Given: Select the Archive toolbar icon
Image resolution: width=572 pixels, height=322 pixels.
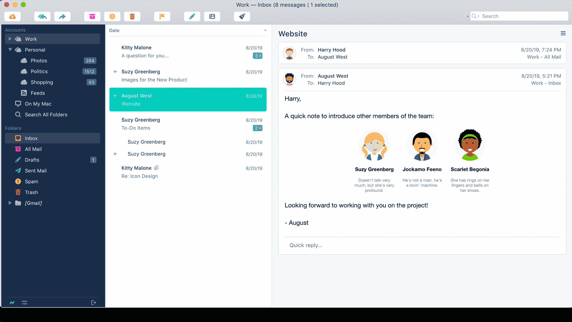Looking at the screenshot, I should pos(92,16).
